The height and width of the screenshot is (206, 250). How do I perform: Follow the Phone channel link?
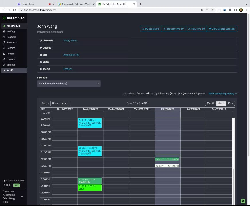tap(74, 41)
